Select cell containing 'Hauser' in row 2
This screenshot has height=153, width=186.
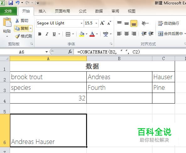point(163,77)
